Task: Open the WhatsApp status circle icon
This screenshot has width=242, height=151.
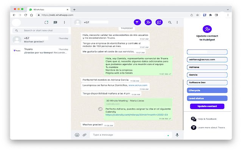Action: tap(46, 22)
